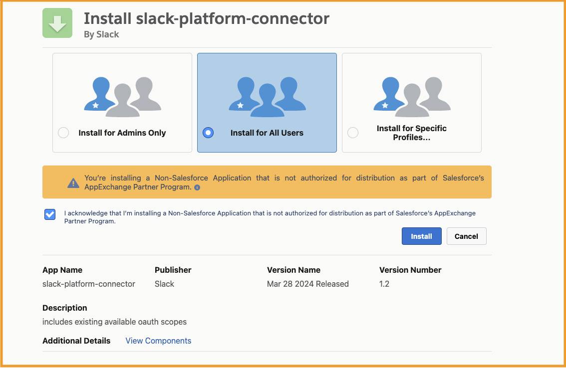Screen dimensions: 566x368
Task: Click the All Users group icon
Action: (267, 97)
